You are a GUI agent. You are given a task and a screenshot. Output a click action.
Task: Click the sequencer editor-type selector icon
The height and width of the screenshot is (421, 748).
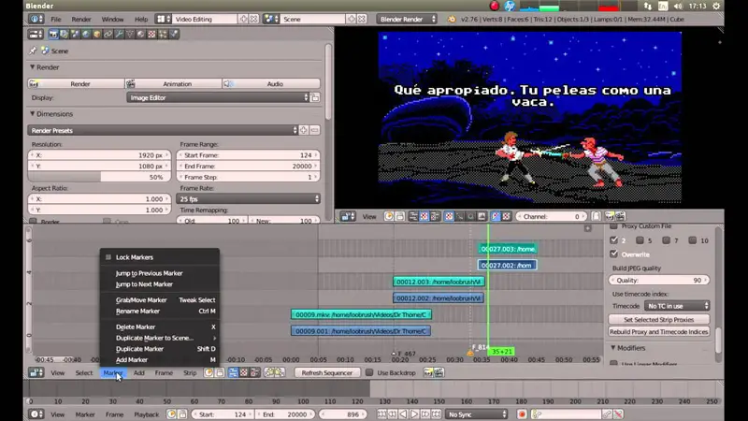tap(36, 372)
